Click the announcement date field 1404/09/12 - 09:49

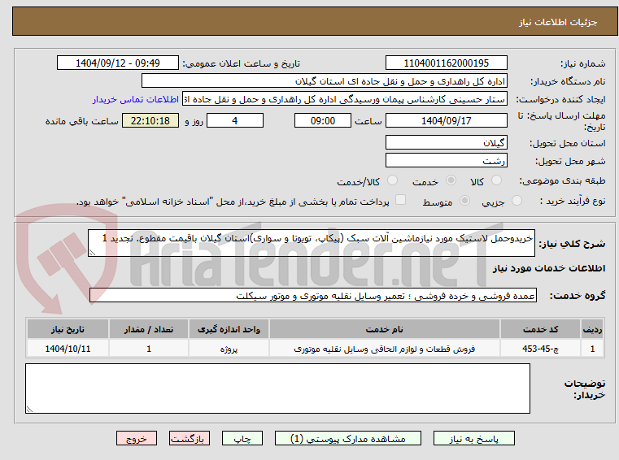[118, 63]
